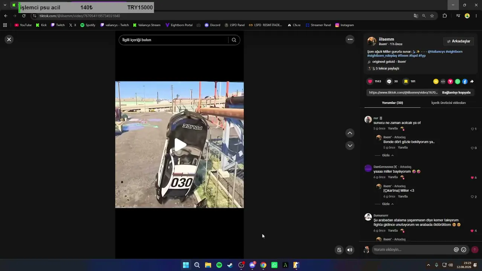Like Bumunurrr's comment

click(472, 231)
